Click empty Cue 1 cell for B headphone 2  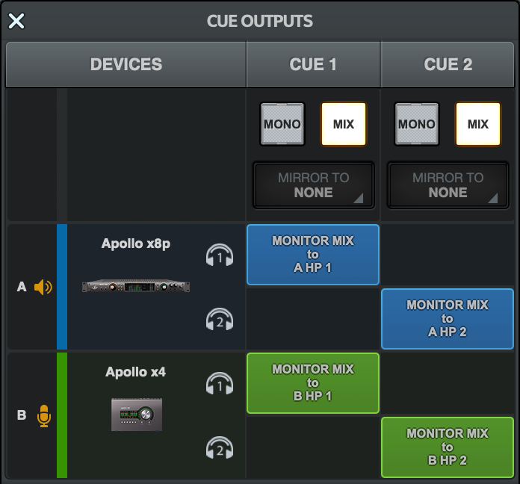(313, 447)
